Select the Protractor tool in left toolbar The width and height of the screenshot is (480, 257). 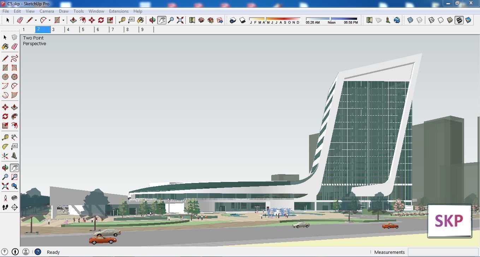(x=5, y=146)
